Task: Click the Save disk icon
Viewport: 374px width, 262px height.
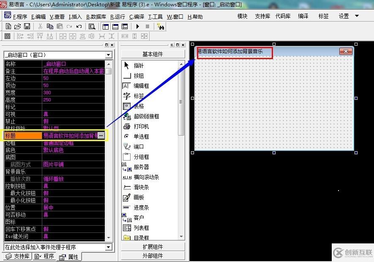Action: click(27, 26)
